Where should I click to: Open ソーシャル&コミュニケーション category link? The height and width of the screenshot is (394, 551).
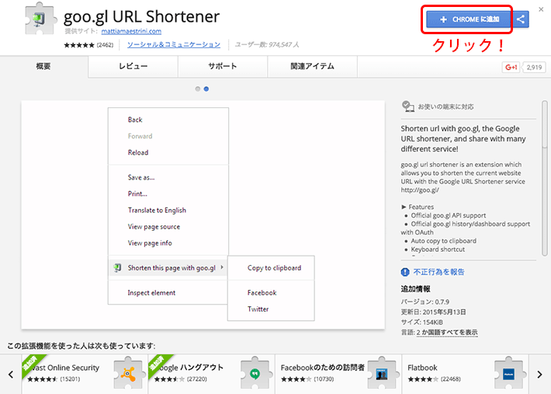click(174, 44)
